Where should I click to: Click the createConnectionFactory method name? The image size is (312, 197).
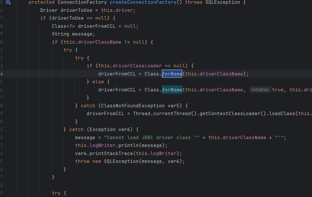click(x=143, y=2)
